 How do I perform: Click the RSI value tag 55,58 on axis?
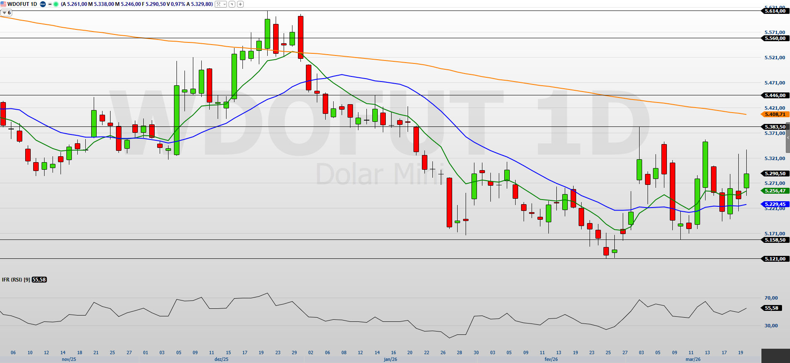coord(772,308)
